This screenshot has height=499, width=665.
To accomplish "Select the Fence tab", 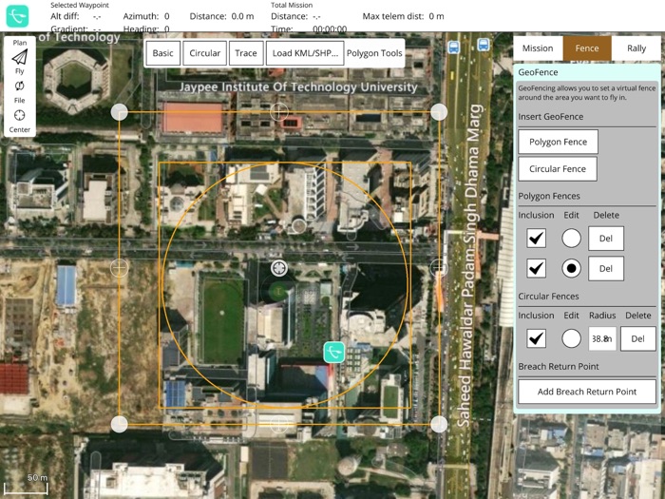I will point(587,48).
